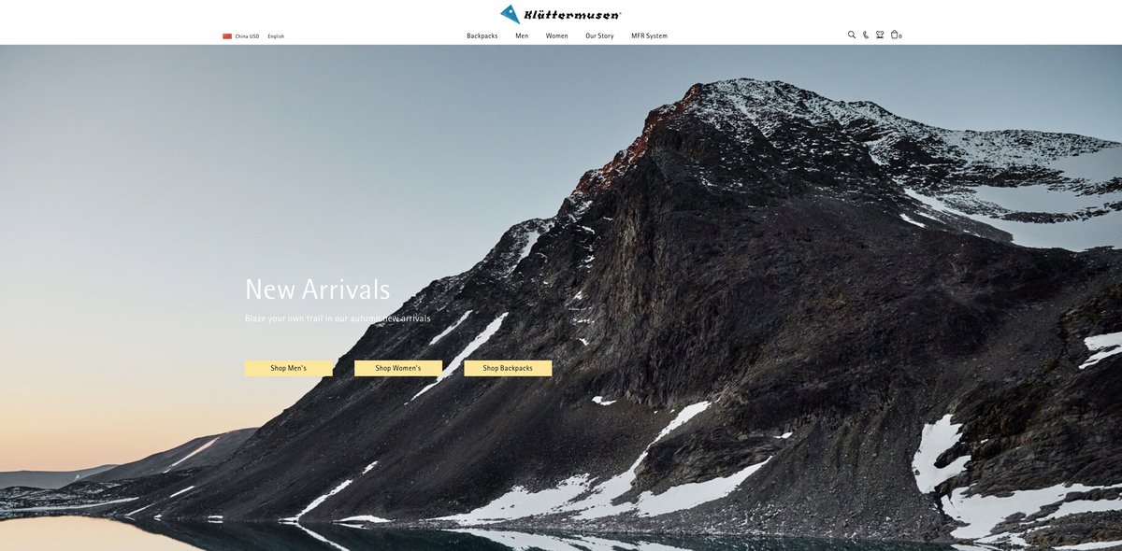The height and width of the screenshot is (551, 1122).
Task: Open the Men menu
Action: point(522,36)
